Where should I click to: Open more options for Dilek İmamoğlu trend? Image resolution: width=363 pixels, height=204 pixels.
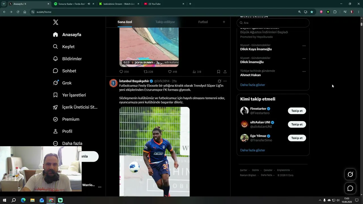(x=304, y=59)
